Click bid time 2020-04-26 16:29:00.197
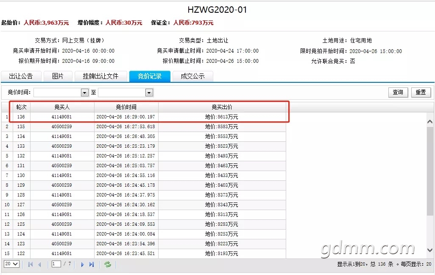This screenshot has height=275, width=435. (x=125, y=117)
